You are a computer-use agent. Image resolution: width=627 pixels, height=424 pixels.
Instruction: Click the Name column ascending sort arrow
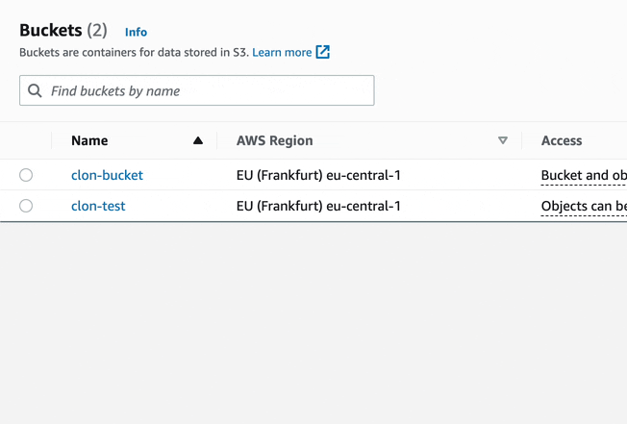[198, 140]
